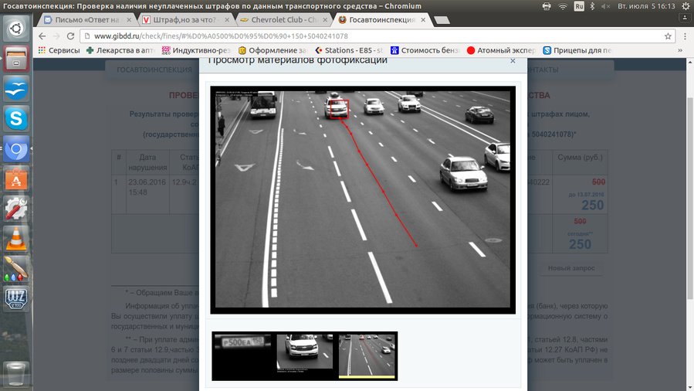The image size is (694, 391).
Task: Open the 'Stations - E85' bookmark
Action: coord(349,50)
